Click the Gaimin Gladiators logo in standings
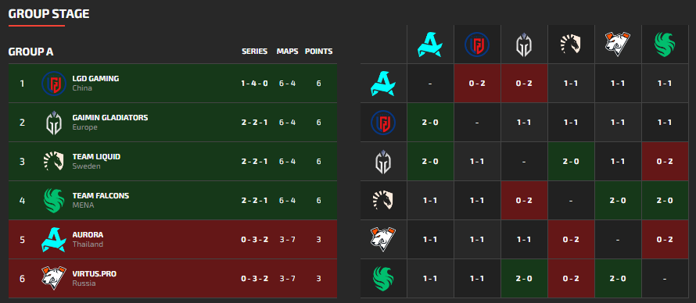The height and width of the screenshot is (303, 696). tap(54, 123)
